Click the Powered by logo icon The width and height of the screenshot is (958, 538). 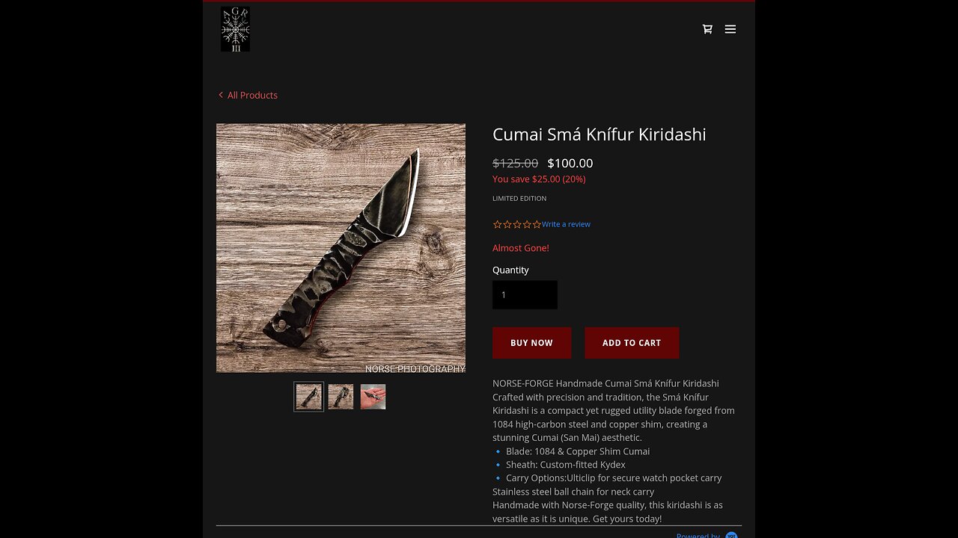(731, 535)
